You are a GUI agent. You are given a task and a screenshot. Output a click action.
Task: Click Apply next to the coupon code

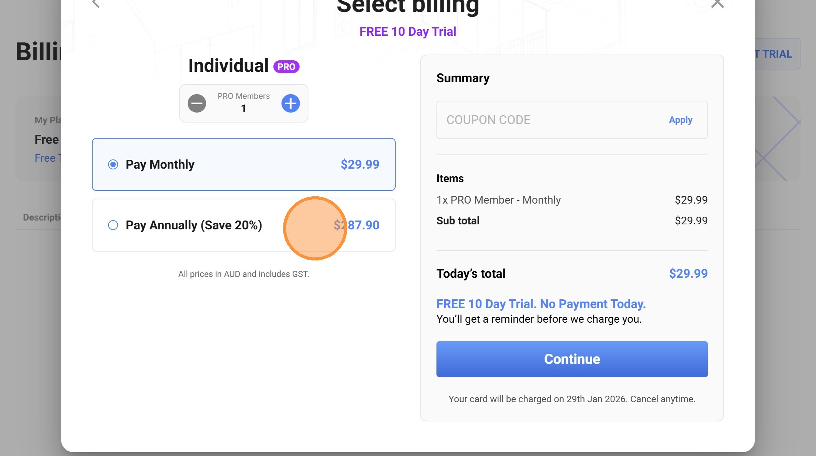coord(680,120)
